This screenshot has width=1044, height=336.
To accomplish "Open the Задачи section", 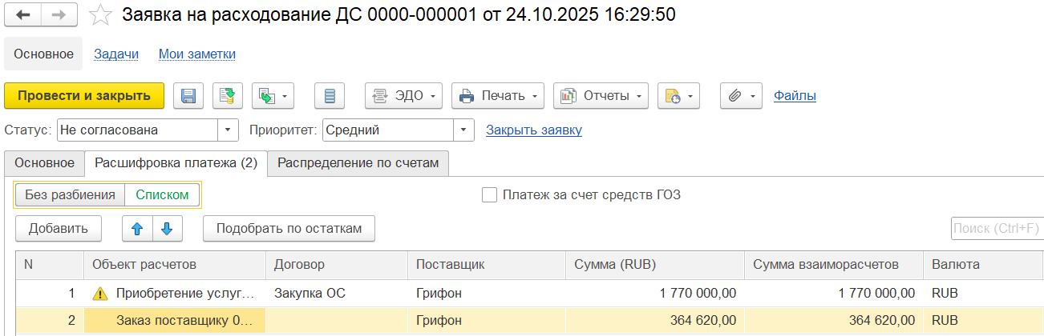I will [116, 54].
